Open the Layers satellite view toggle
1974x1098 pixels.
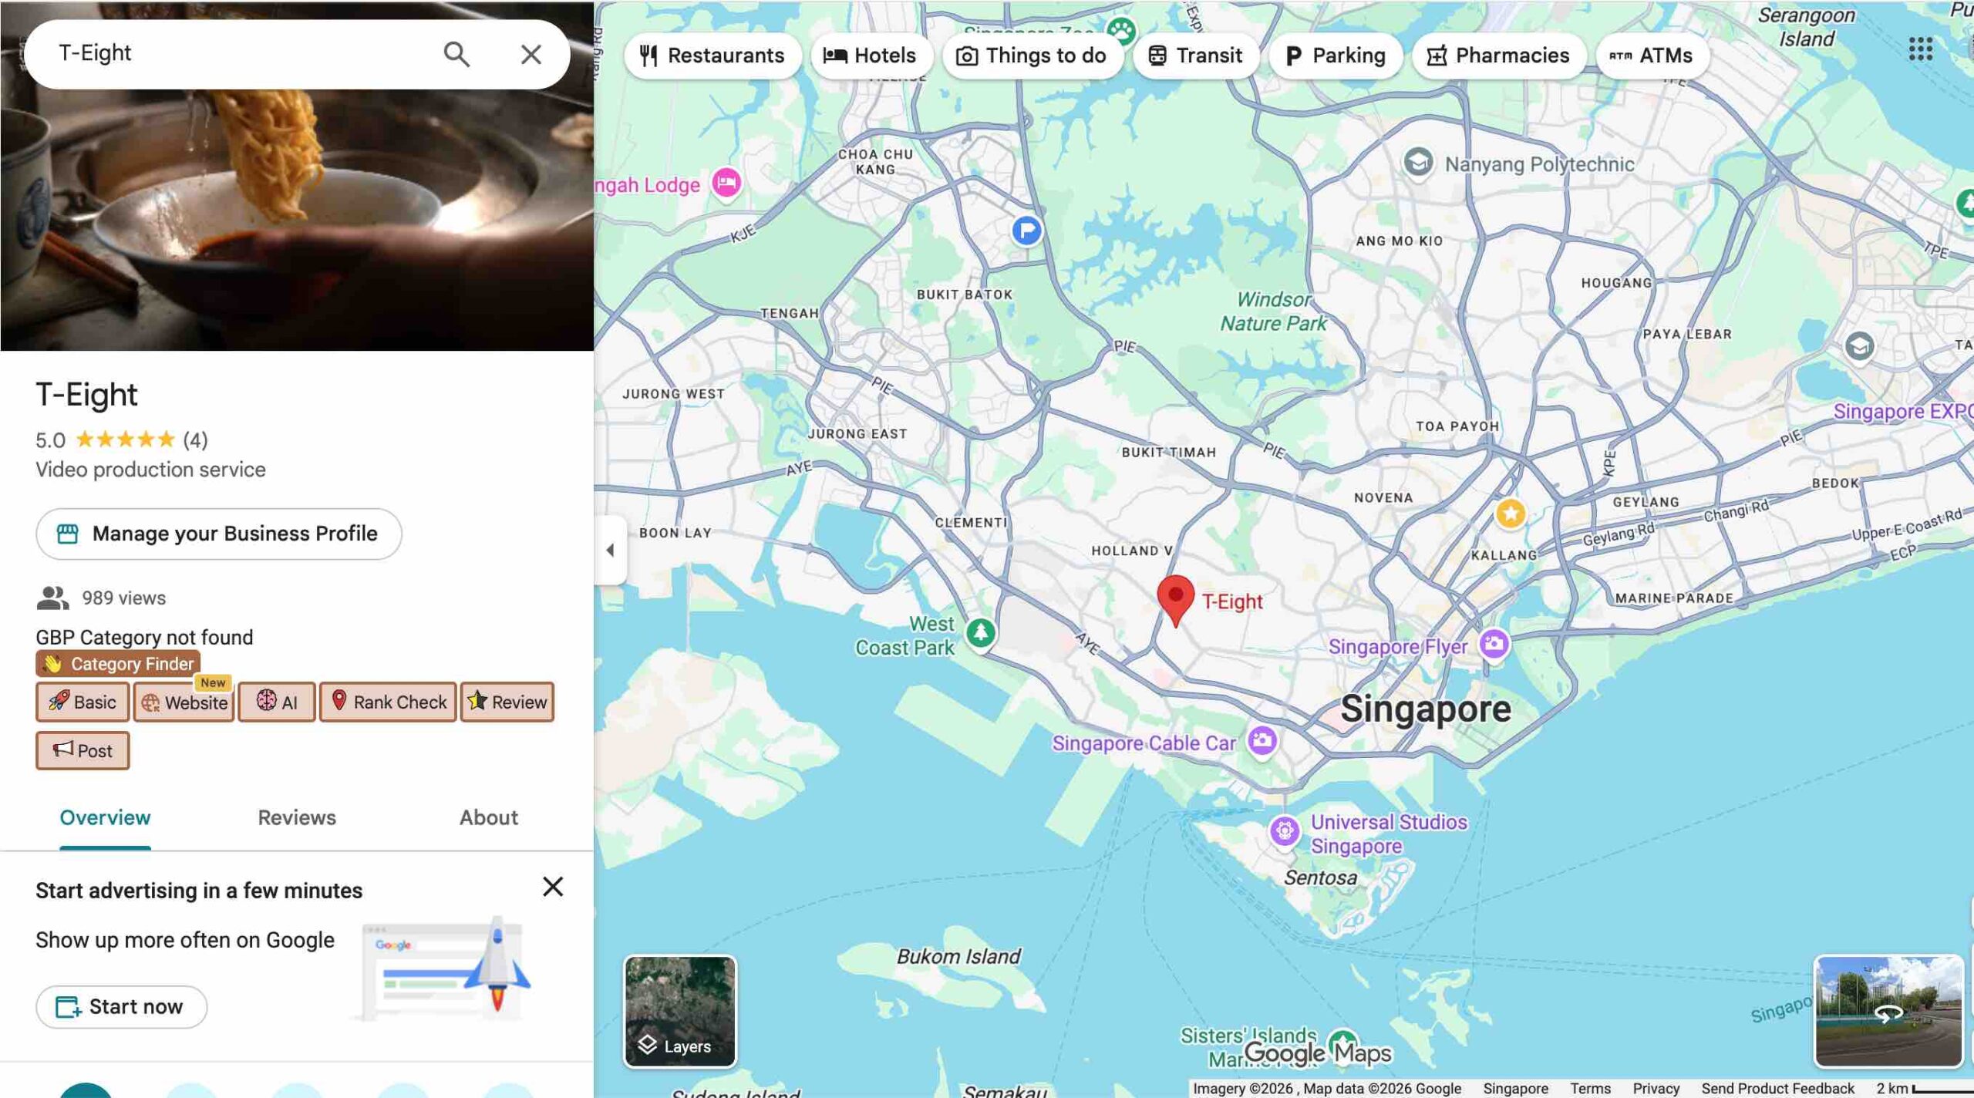pos(679,1012)
